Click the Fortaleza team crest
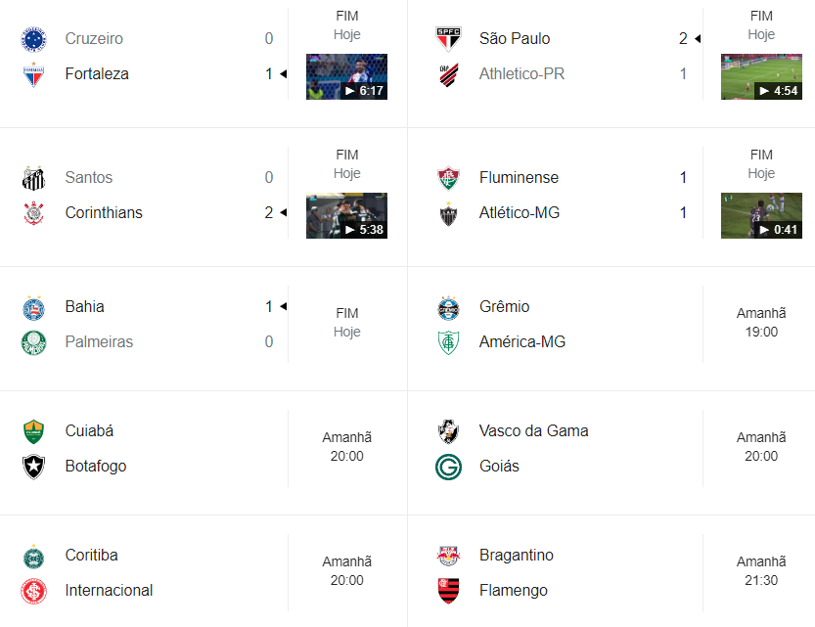Screen dimensions: 815x627 point(33,74)
